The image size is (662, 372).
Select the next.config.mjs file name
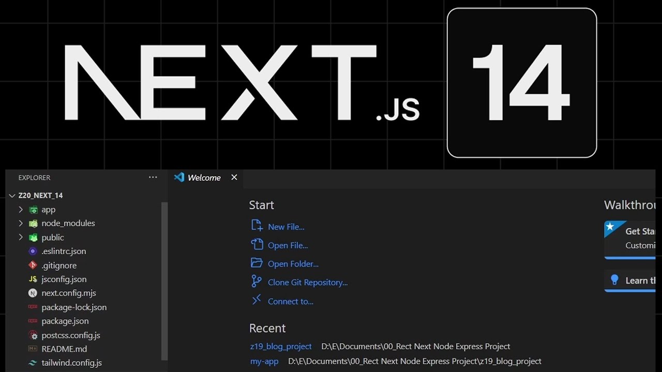pyautogui.click(x=69, y=293)
